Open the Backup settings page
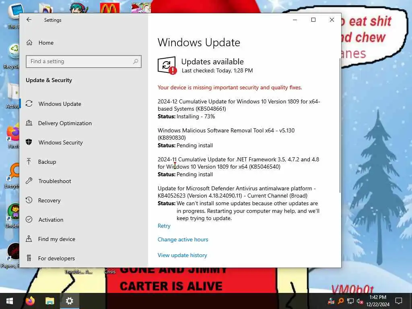The height and width of the screenshot is (309, 412). (x=47, y=162)
